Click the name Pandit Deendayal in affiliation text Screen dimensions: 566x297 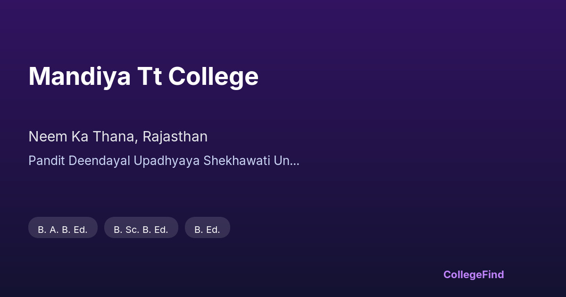point(79,161)
